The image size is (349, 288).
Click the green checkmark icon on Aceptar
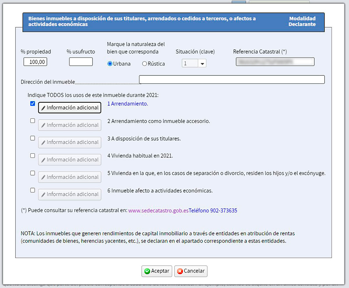(x=147, y=271)
